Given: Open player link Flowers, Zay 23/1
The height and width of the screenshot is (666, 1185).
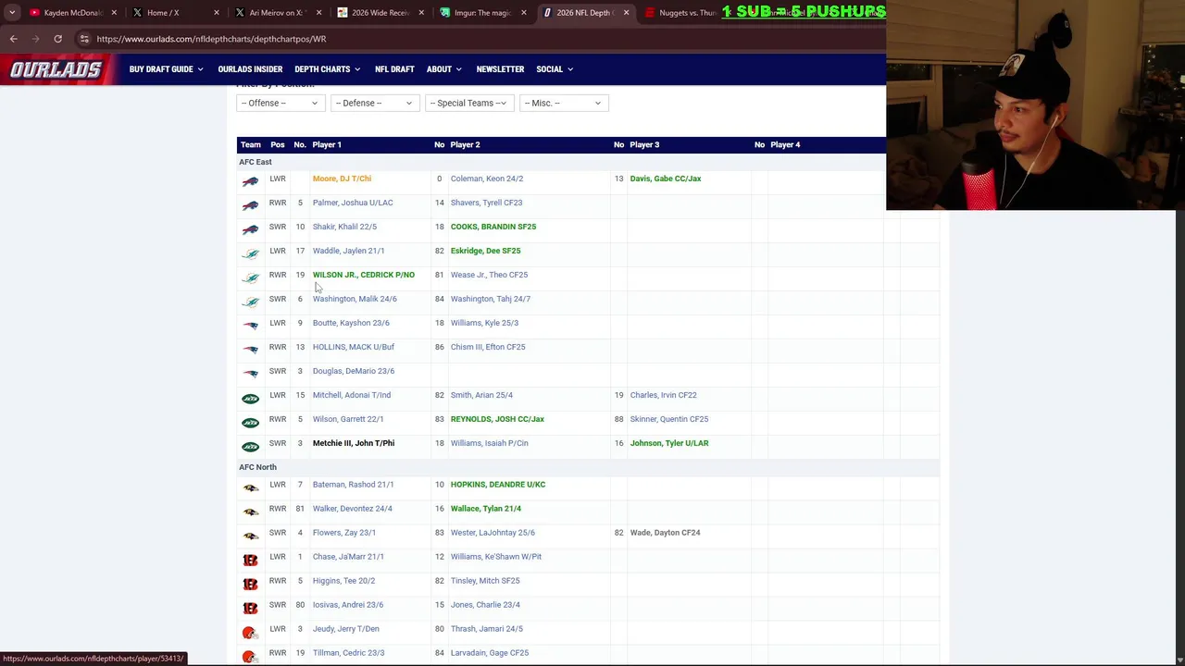Looking at the screenshot, I should click(x=344, y=533).
